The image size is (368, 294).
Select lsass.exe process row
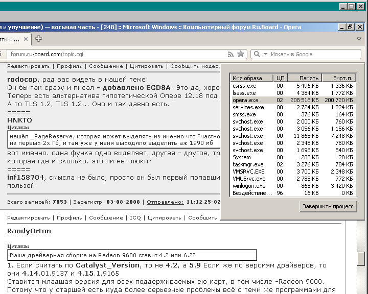(293, 93)
